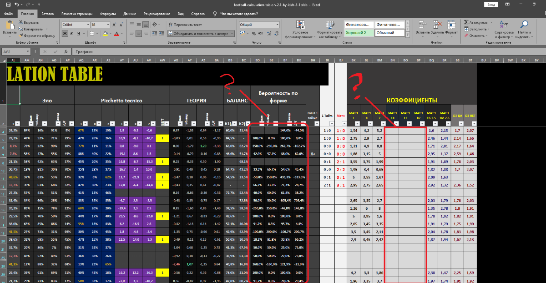Open Условное форматирование conditional formatting
This screenshot has width=546, height=283.
[300, 29]
